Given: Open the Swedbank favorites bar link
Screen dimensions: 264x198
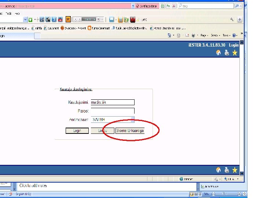Looking at the screenshot, I should [73, 28].
